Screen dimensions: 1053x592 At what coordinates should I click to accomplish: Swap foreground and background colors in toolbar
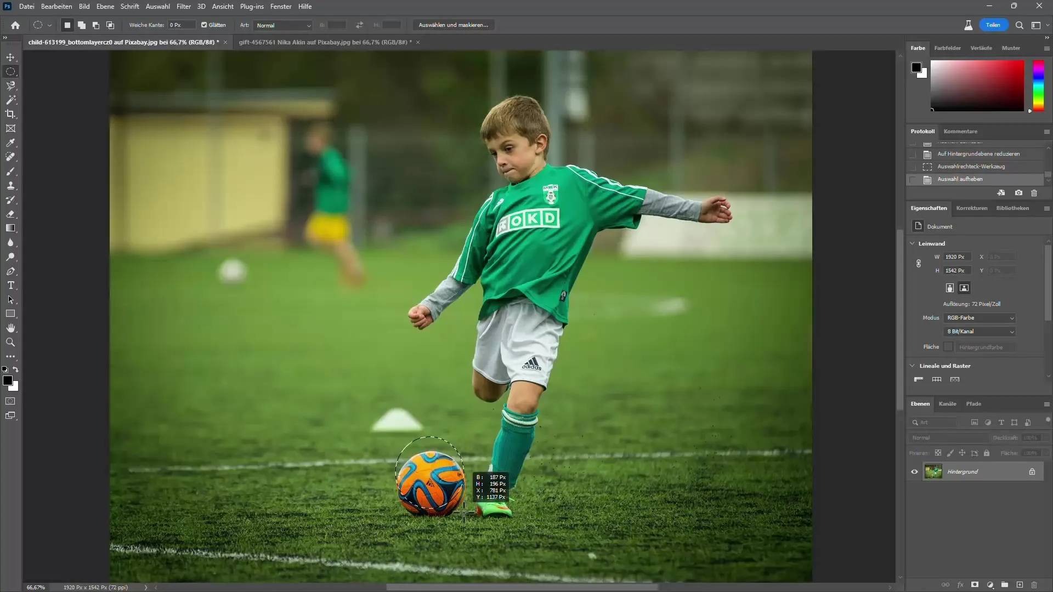click(16, 369)
